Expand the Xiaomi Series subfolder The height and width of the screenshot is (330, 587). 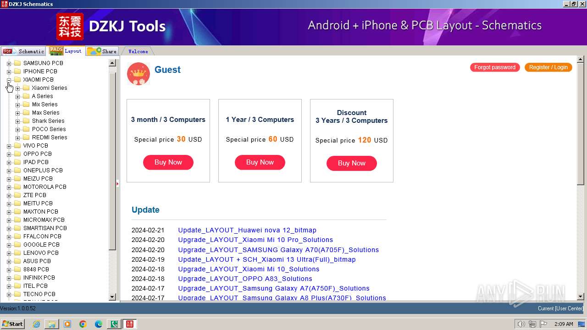click(x=17, y=88)
